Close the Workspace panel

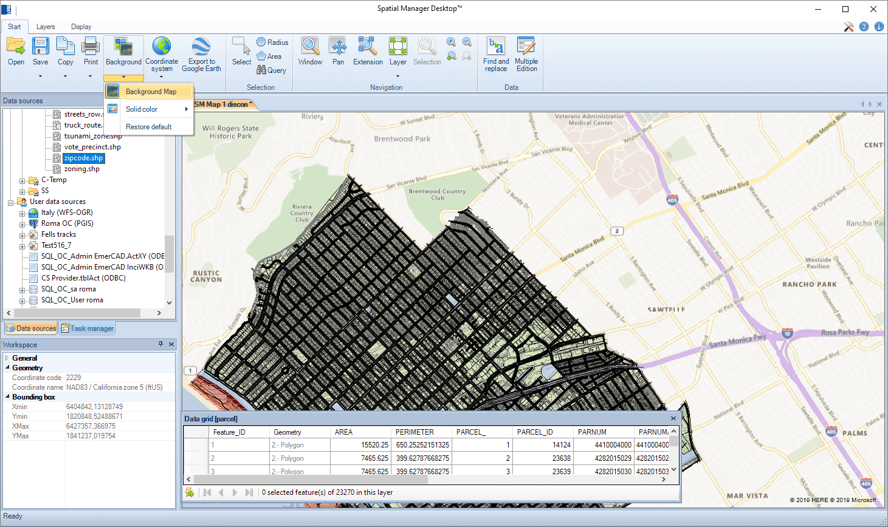pyautogui.click(x=171, y=344)
